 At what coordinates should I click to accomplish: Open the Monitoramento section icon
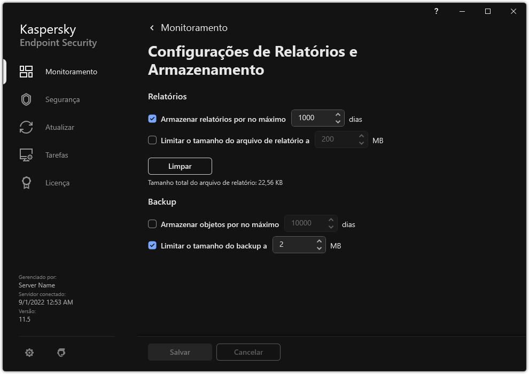coord(26,71)
